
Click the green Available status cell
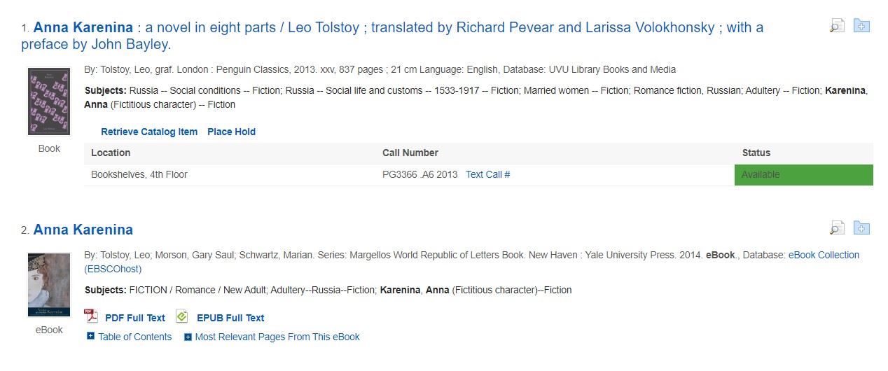tap(803, 175)
